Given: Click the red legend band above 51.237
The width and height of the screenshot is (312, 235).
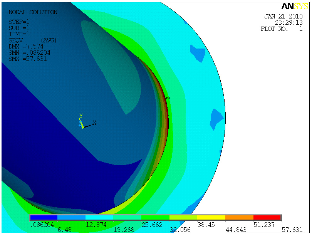Looking at the screenshot, I should (x=267, y=217).
